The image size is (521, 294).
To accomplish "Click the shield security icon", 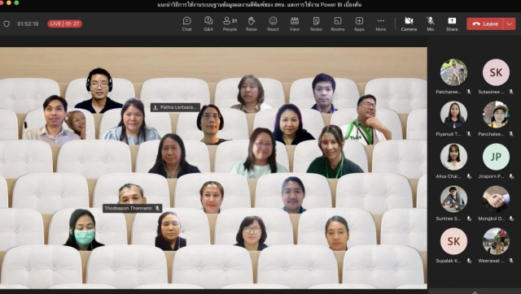I will 7,24.
